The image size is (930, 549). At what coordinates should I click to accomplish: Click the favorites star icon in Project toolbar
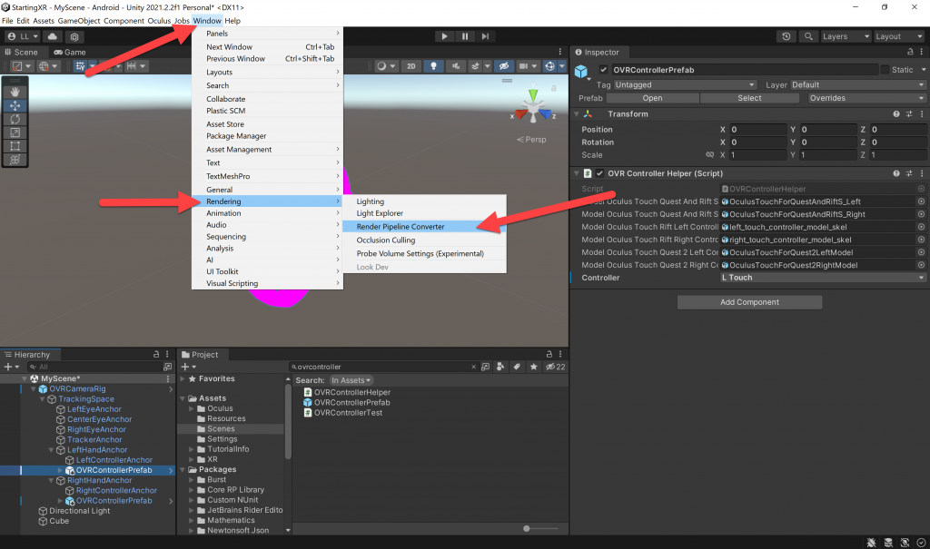click(x=533, y=367)
